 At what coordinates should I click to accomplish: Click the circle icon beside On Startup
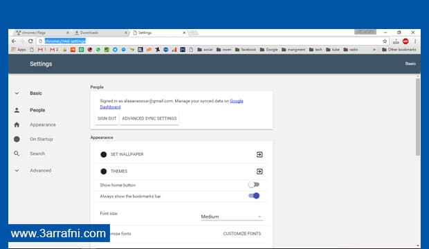[x=17, y=139]
